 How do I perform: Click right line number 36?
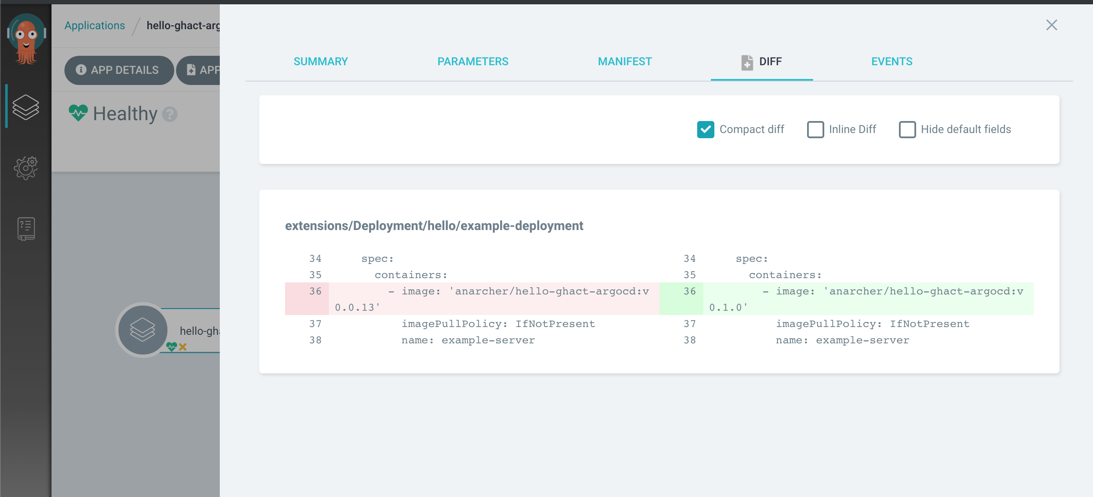point(689,291)
